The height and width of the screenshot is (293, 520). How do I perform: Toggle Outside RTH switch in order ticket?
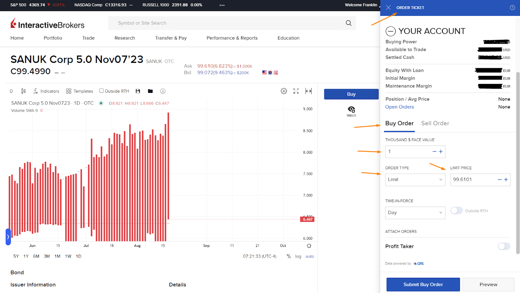457,210
